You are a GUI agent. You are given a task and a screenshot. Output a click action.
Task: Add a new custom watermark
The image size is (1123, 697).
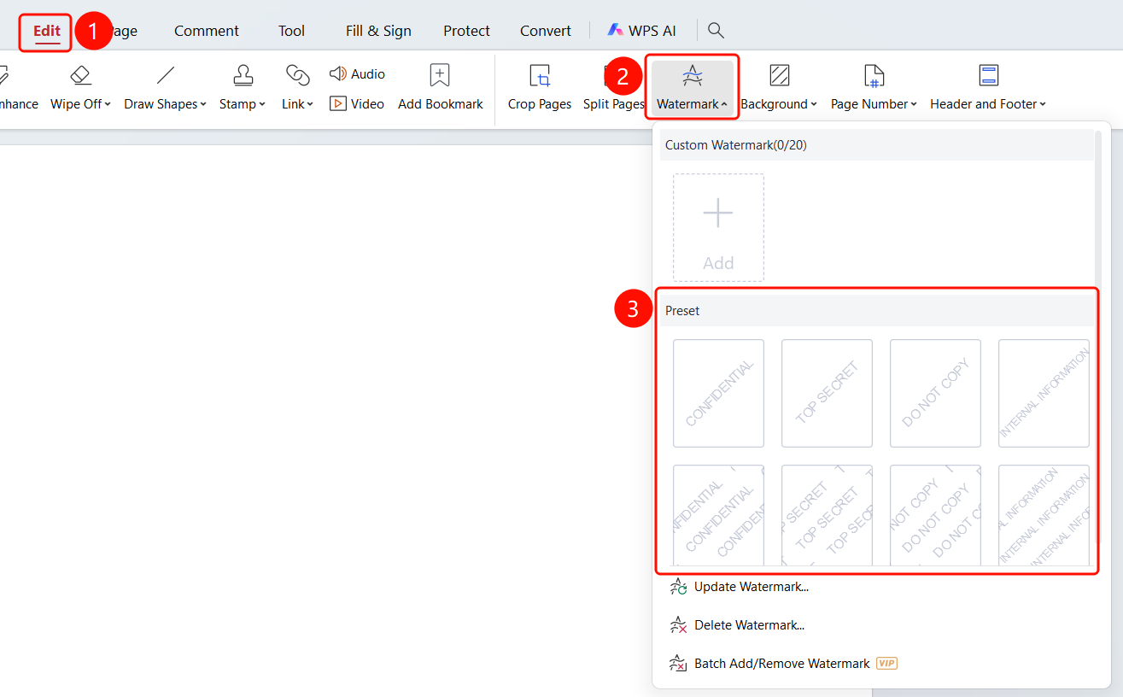(x=718, y=227)
